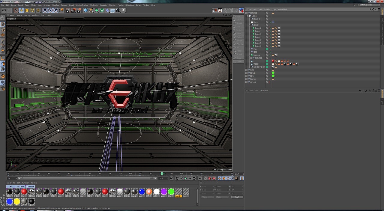The height and width of the screenshot is (211, 384).
Task: Expand the light null object
Action: click(x=246, y=70)
